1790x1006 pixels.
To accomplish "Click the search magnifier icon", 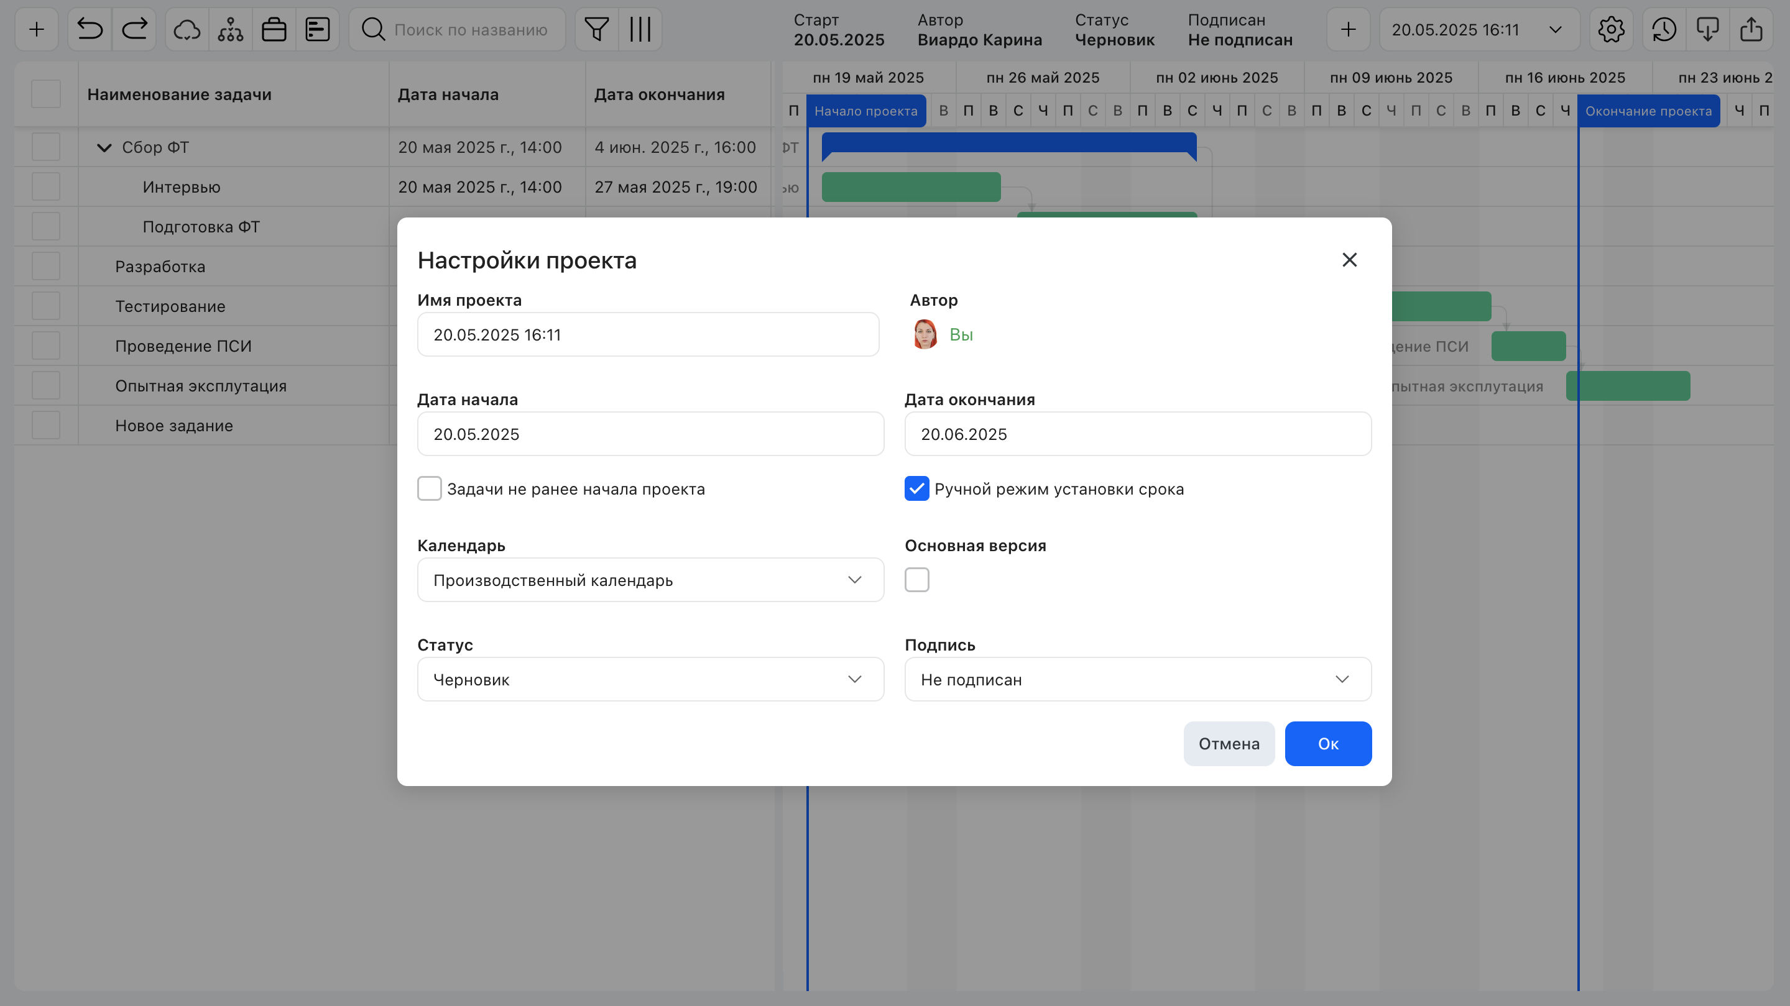I will tap(373, 29).
